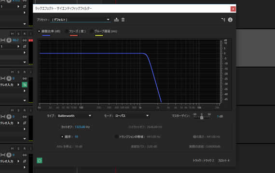
Task: Click the blue 順序 order value
Action: (x=76, y=136)
